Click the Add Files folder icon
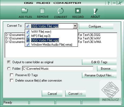The height and width of the screenshot is (107, 124). (25, 11)
